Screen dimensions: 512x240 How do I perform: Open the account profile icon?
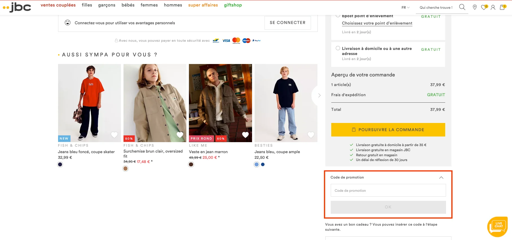(x=493, y=7)
